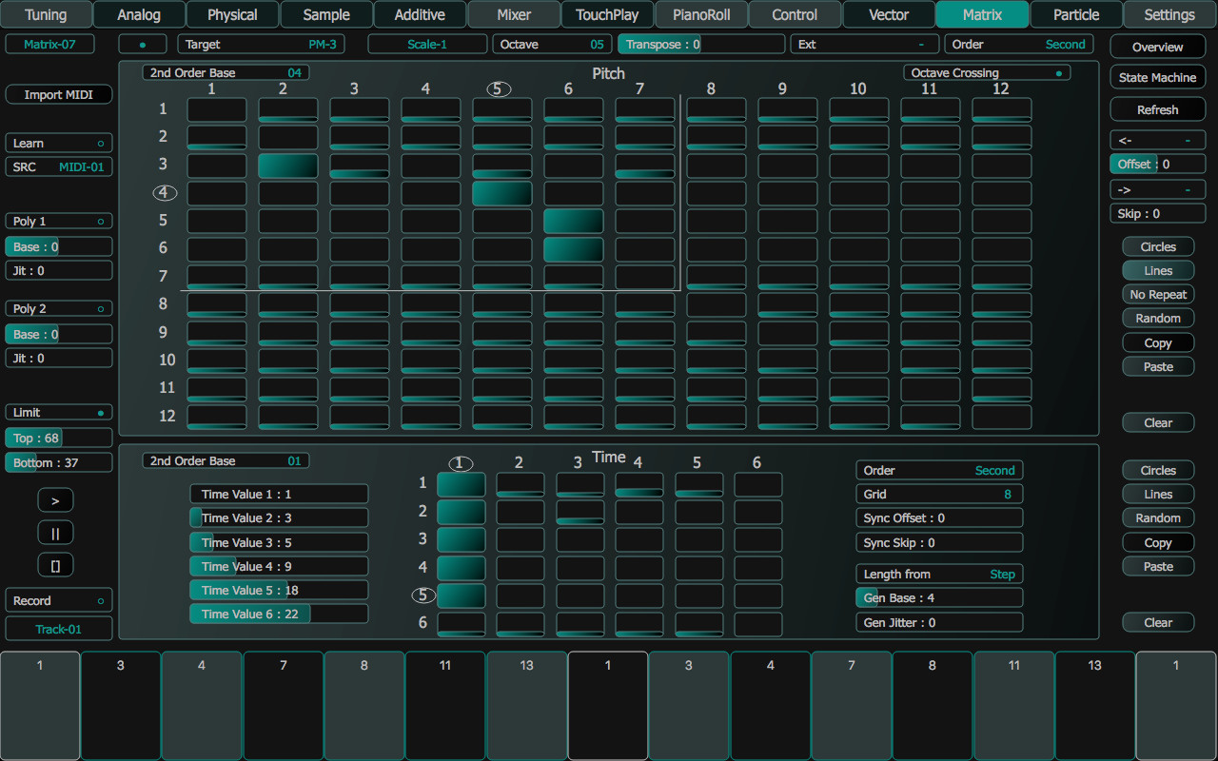Image resolution: width=1218 pixels, height=761 pixels.
Task: Open the Target dropdown set to PM-3
Action: 261,44
